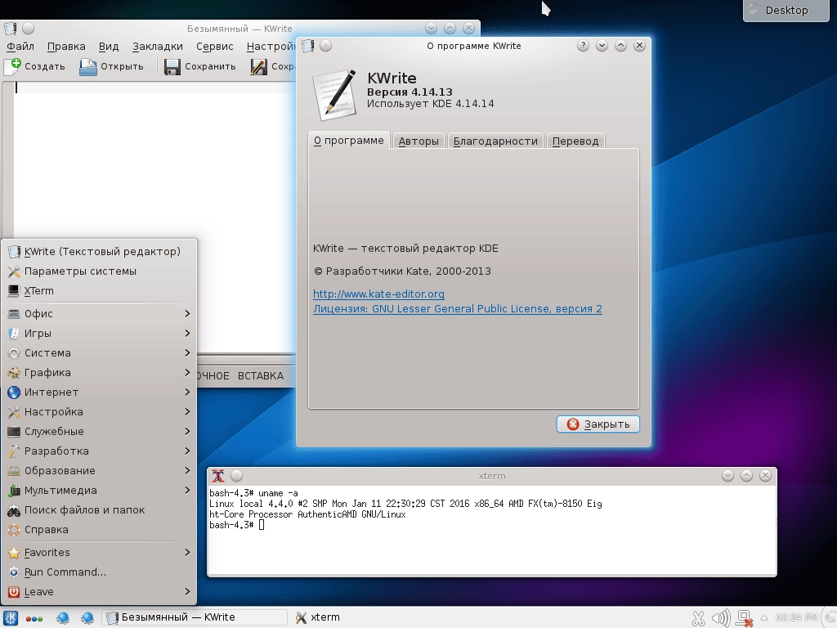
Task: Click the XTerm icon in the application menu
Action: [x=15, y=291]
